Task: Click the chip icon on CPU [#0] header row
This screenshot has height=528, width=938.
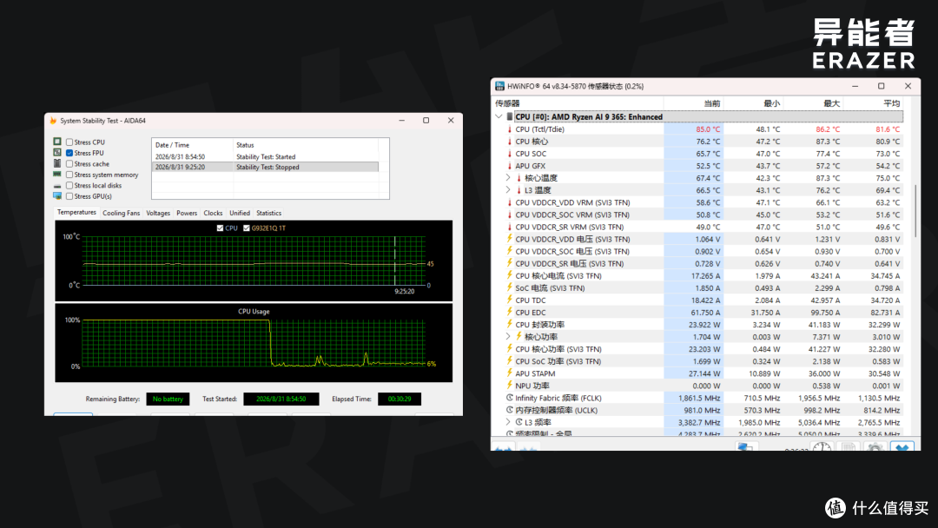Action: (510, 116)
